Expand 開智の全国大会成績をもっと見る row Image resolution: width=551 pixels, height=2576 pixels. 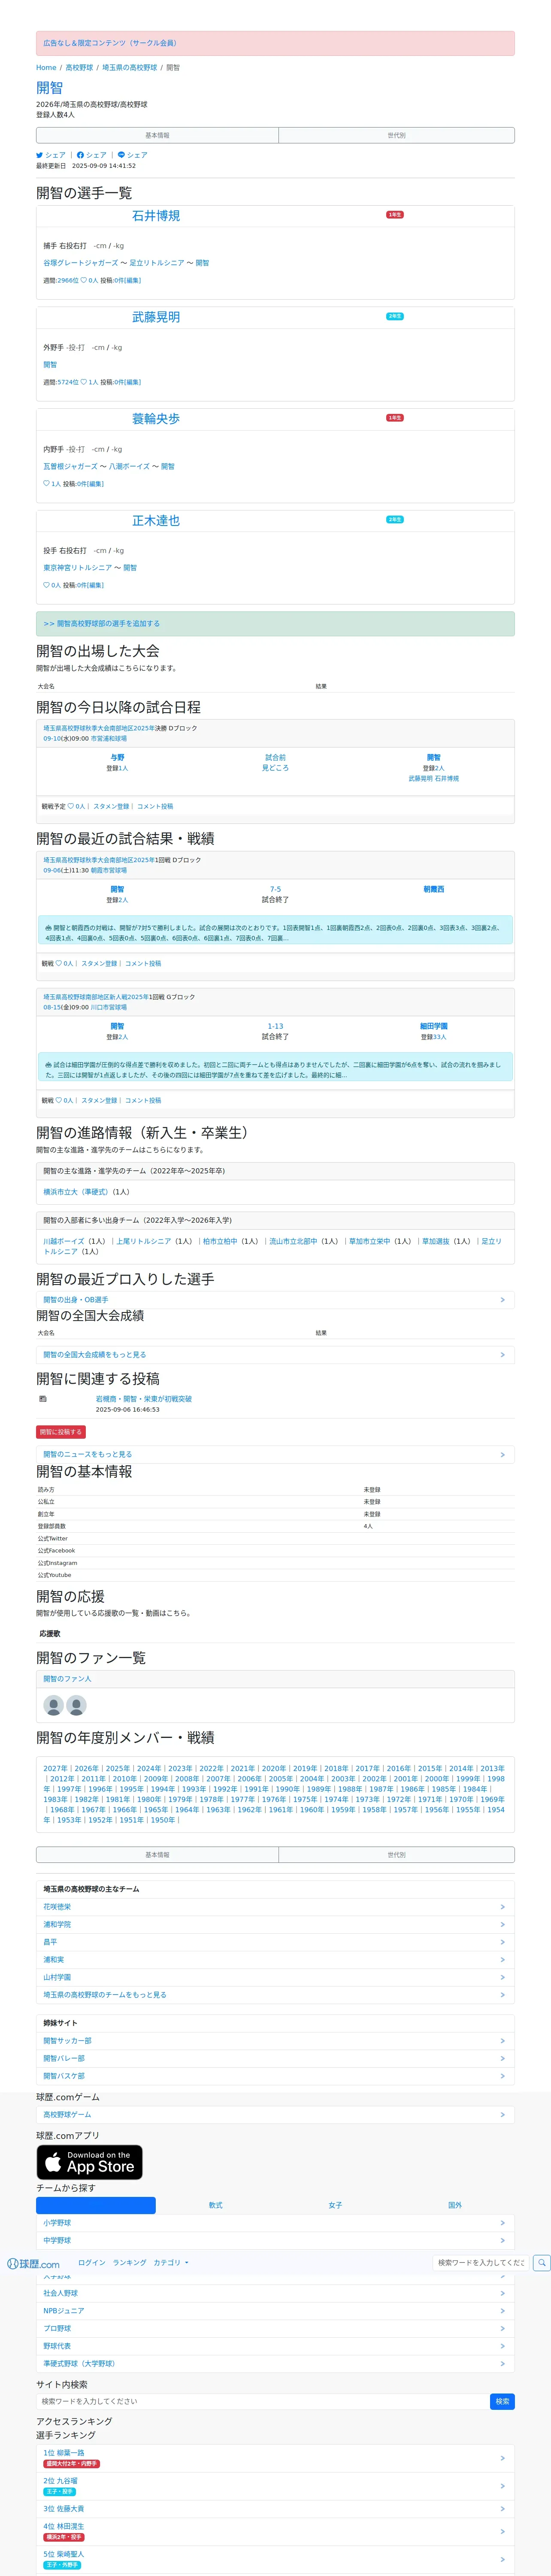(x=275, y=1355)
